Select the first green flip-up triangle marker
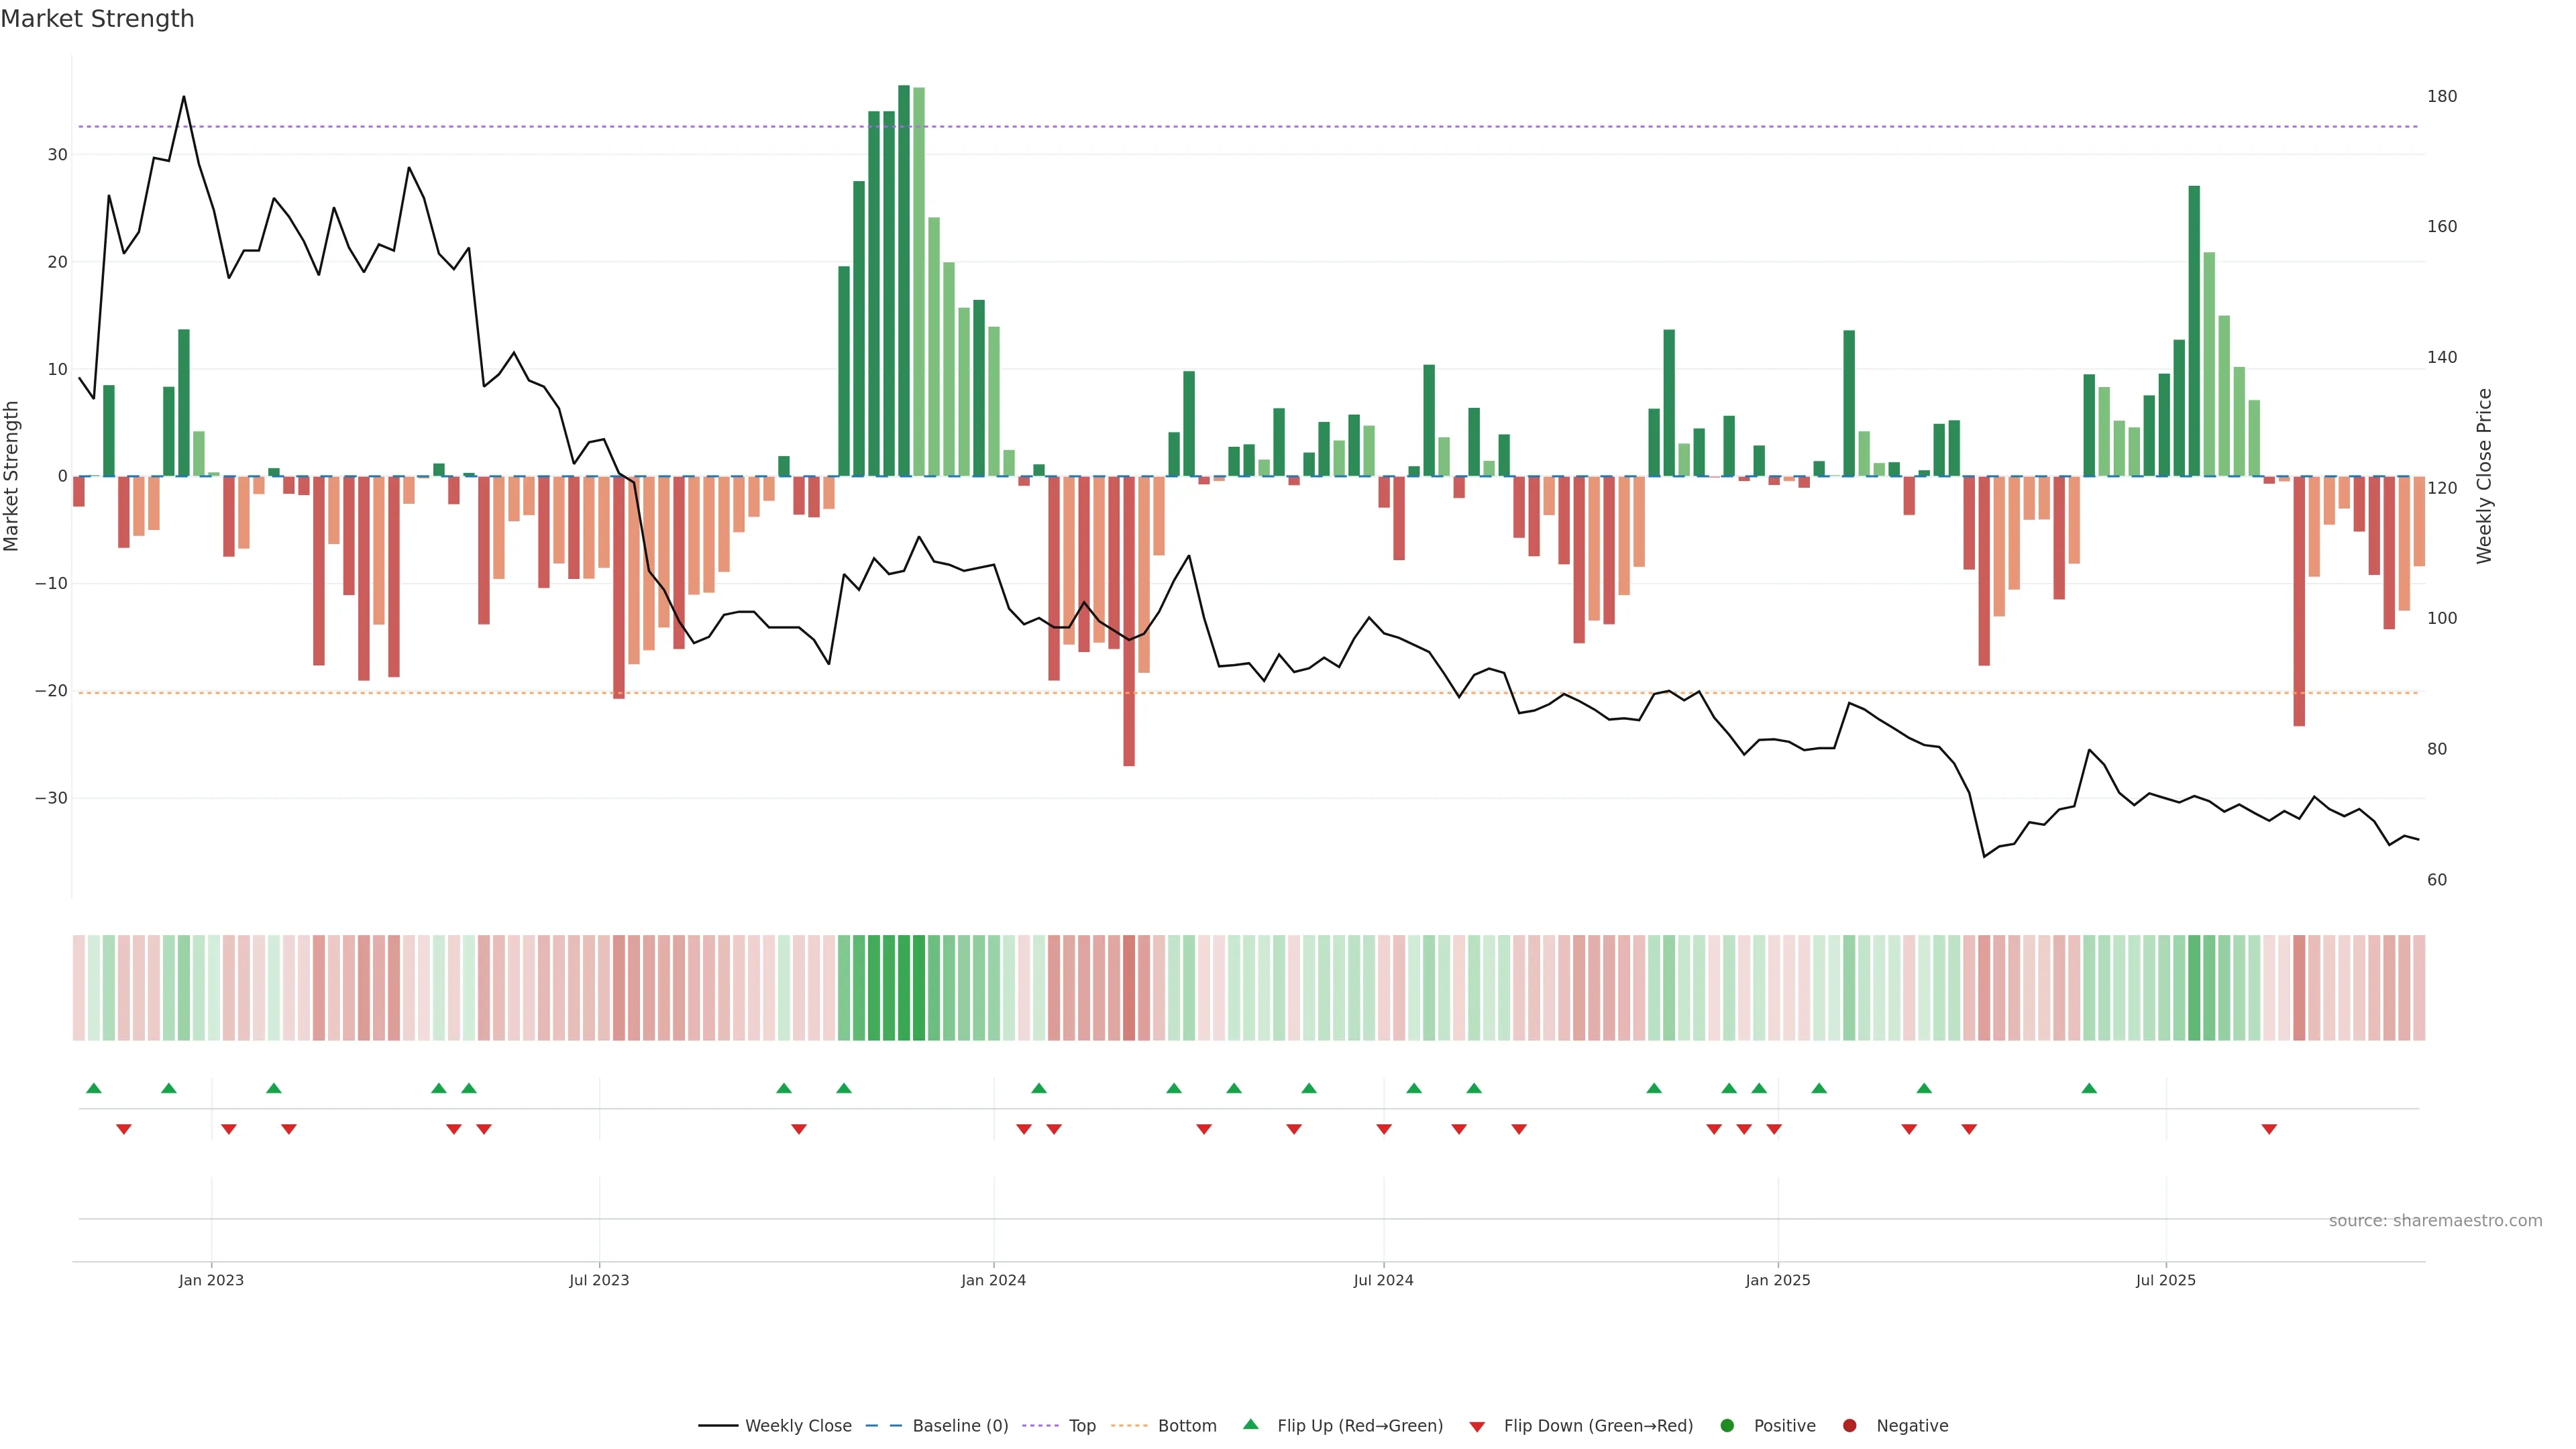This screenshot has width=2576, height=1449. coord(94,1088)
